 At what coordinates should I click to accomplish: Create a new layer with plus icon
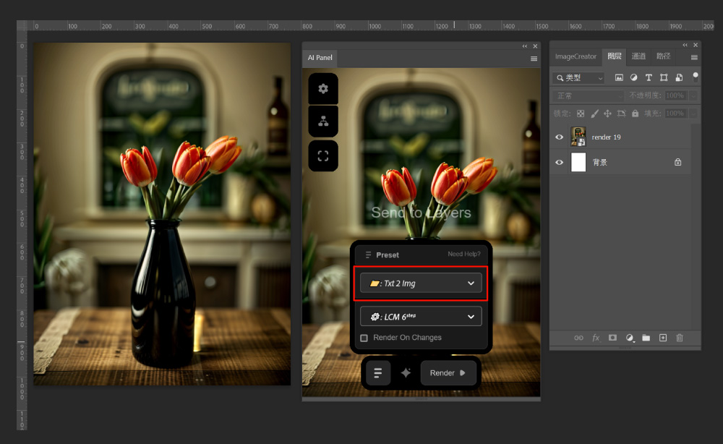(662, 338)
